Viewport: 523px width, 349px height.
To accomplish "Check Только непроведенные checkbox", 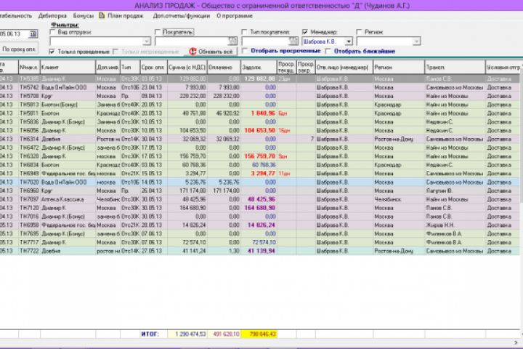I will 115,52.
